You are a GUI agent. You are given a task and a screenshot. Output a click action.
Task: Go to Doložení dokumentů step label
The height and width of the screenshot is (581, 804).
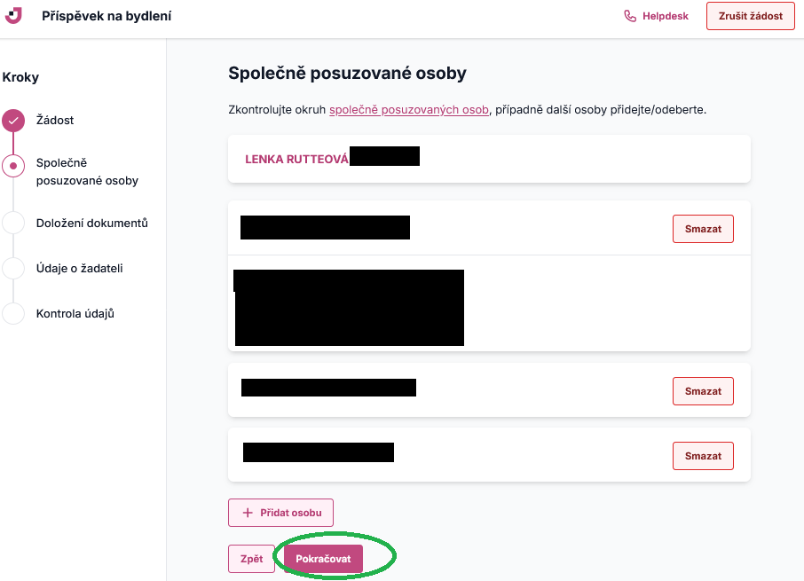[x=91, y=224]
